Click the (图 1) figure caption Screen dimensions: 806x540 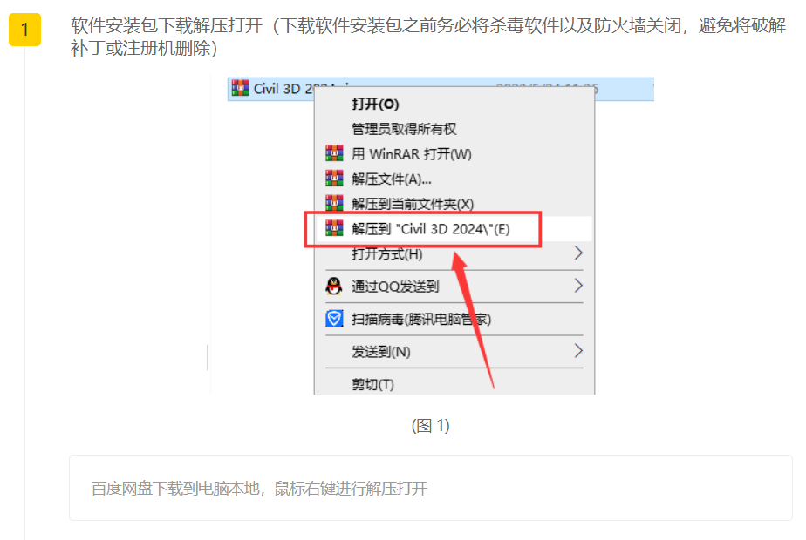point(430,425)
